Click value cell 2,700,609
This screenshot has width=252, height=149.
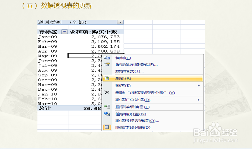tap(105, 51)
